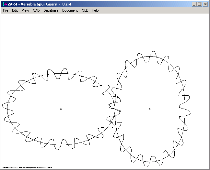
Task: Click the small footer text at bottom-left
Action: click(x=27, y=168)
